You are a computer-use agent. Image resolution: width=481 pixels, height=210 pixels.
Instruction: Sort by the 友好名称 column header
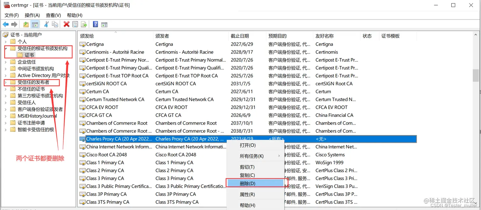pyautogui.click(x=337, y=36)
